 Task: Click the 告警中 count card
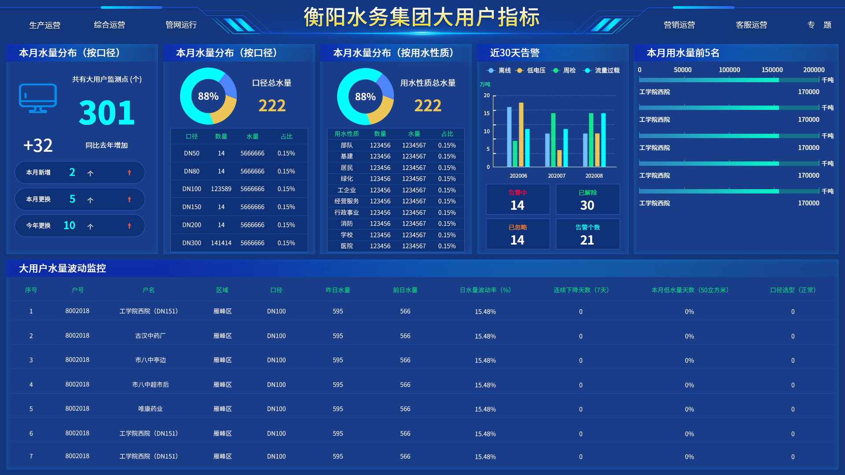tap(518, 199)
